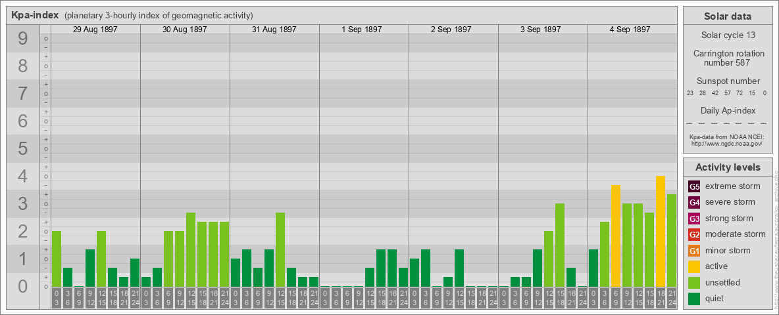
Task: Select the 4 Sep 1897 date header
Action: [630, 30]
